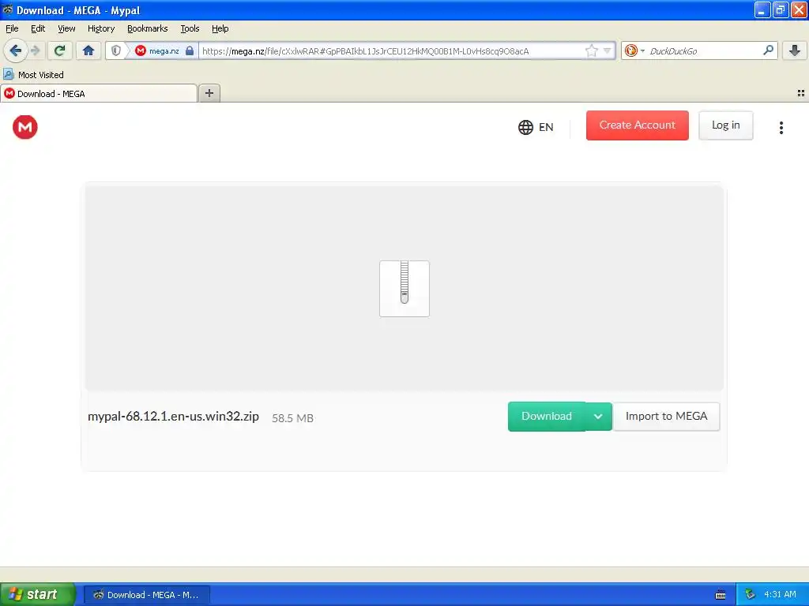Viewport: 809px width, 606px height.
Task: Click the file name mypal-68.12.1.en-us.win32.zip
Action: (173, 417)
